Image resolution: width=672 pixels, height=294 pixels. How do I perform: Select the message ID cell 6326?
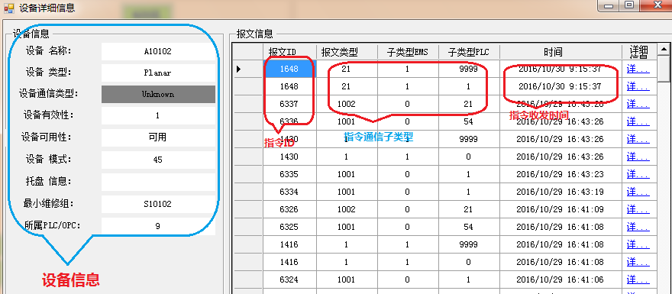289,209
